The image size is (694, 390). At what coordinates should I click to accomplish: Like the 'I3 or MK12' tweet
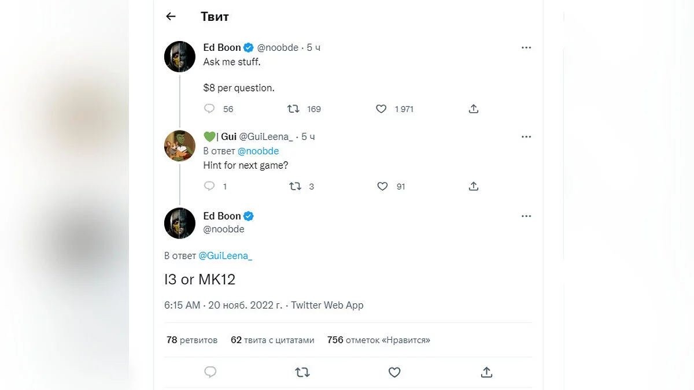tap(394, 373)
